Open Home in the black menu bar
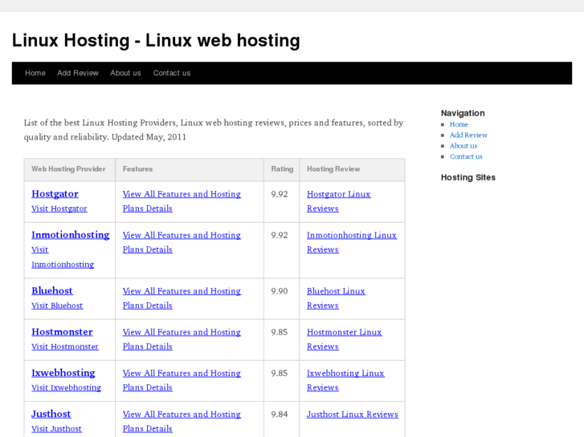584x437 pixels. 35,73
